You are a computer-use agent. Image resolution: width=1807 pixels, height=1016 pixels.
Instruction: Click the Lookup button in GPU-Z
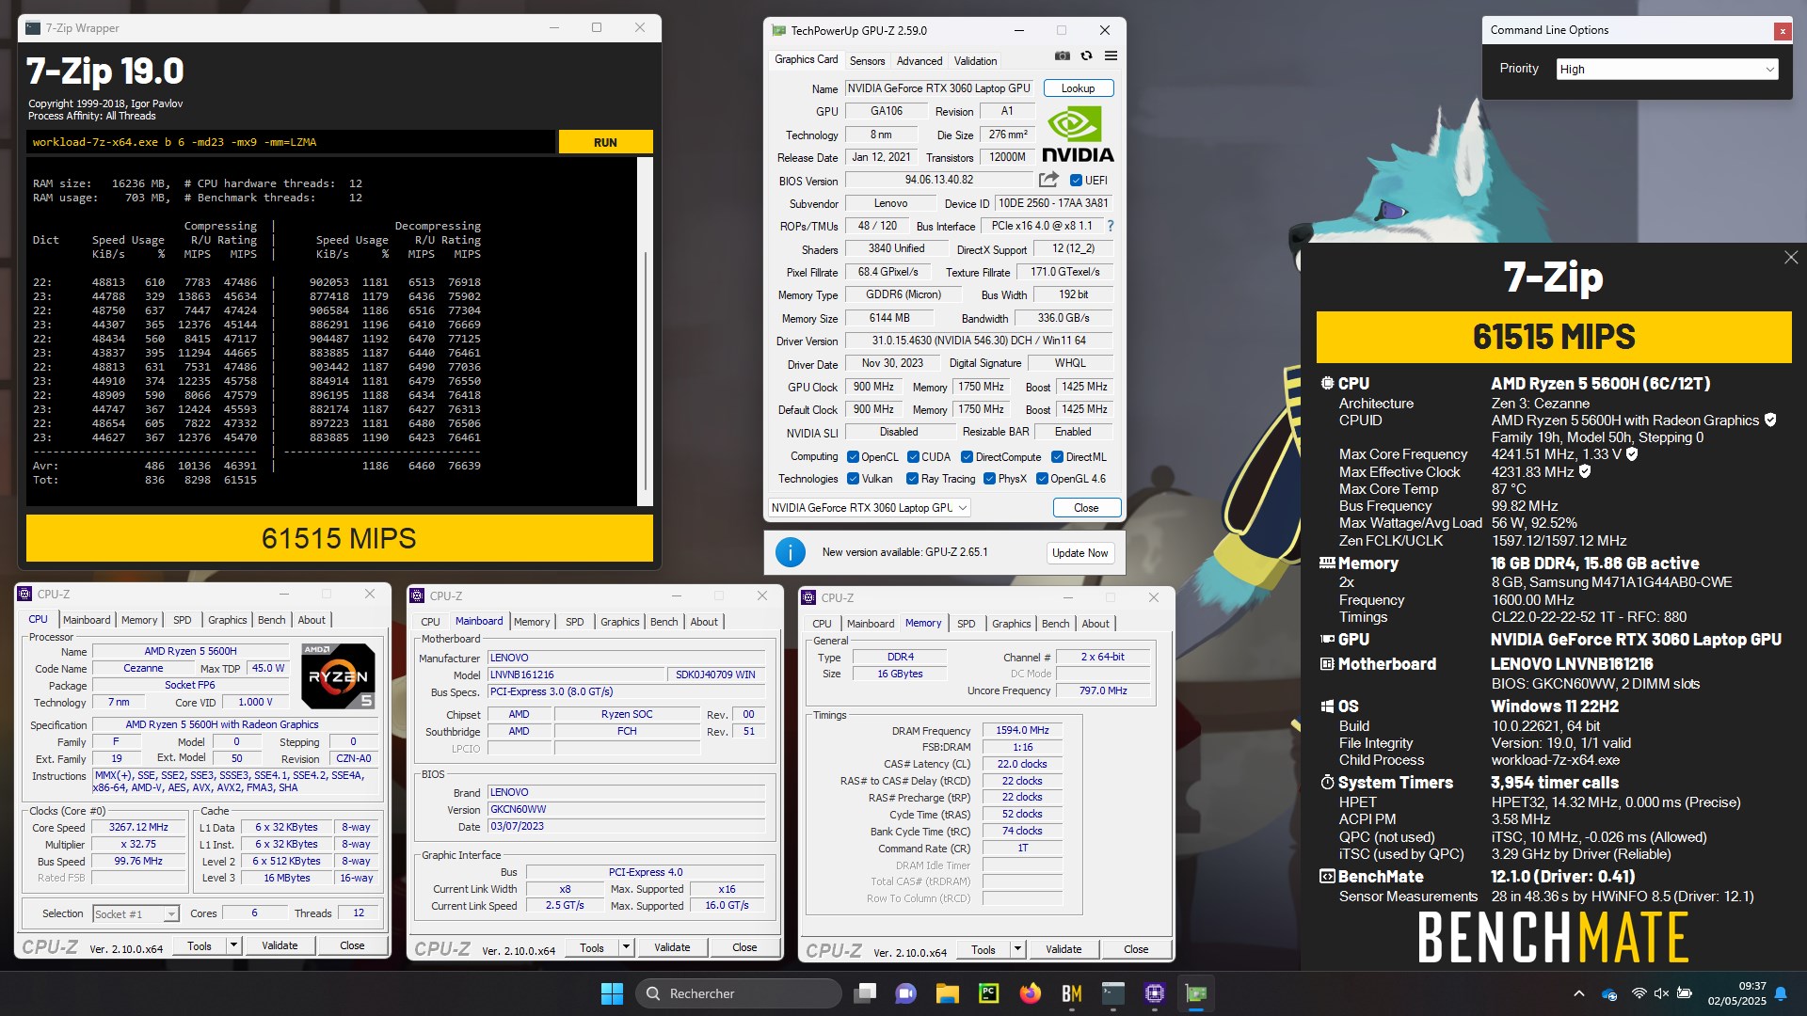pos(1078,88)
